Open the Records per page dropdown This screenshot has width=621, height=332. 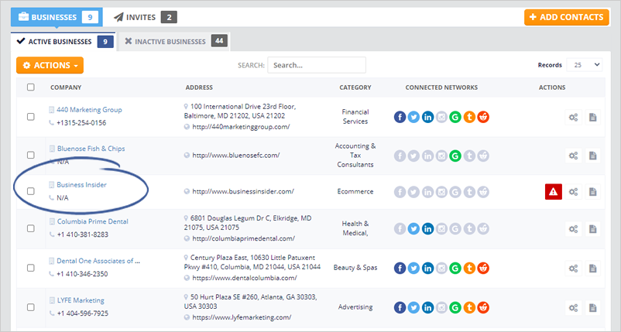(x=584, y=65)
